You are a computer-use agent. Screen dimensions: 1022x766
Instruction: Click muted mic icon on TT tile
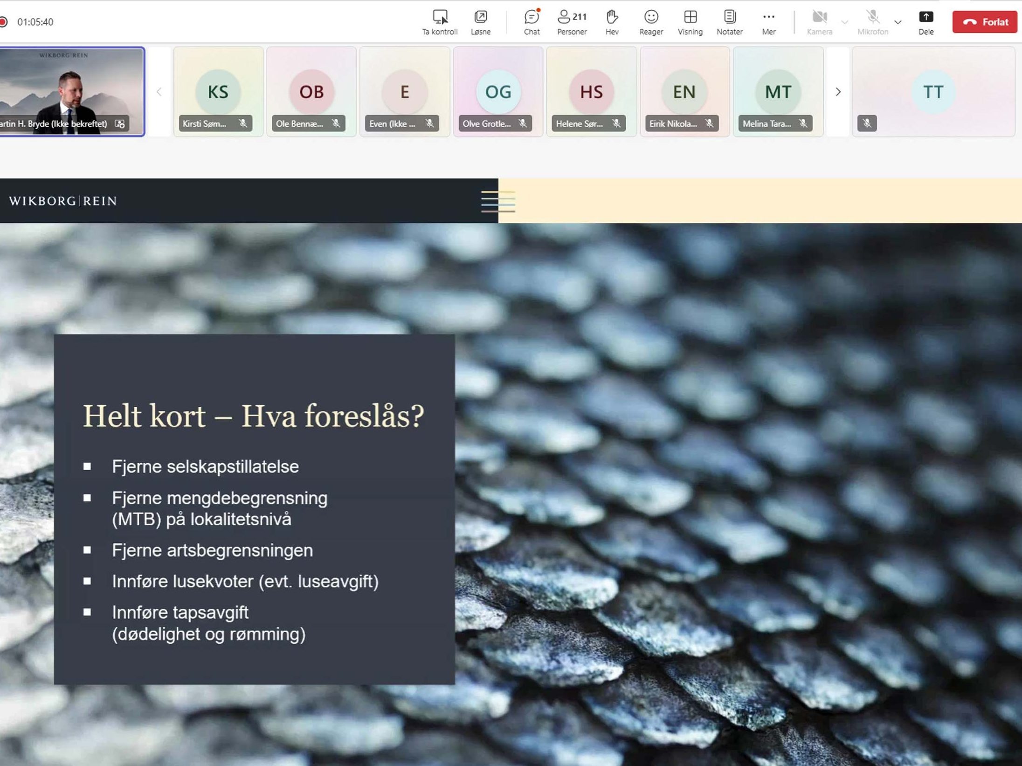tap(867, 123)
